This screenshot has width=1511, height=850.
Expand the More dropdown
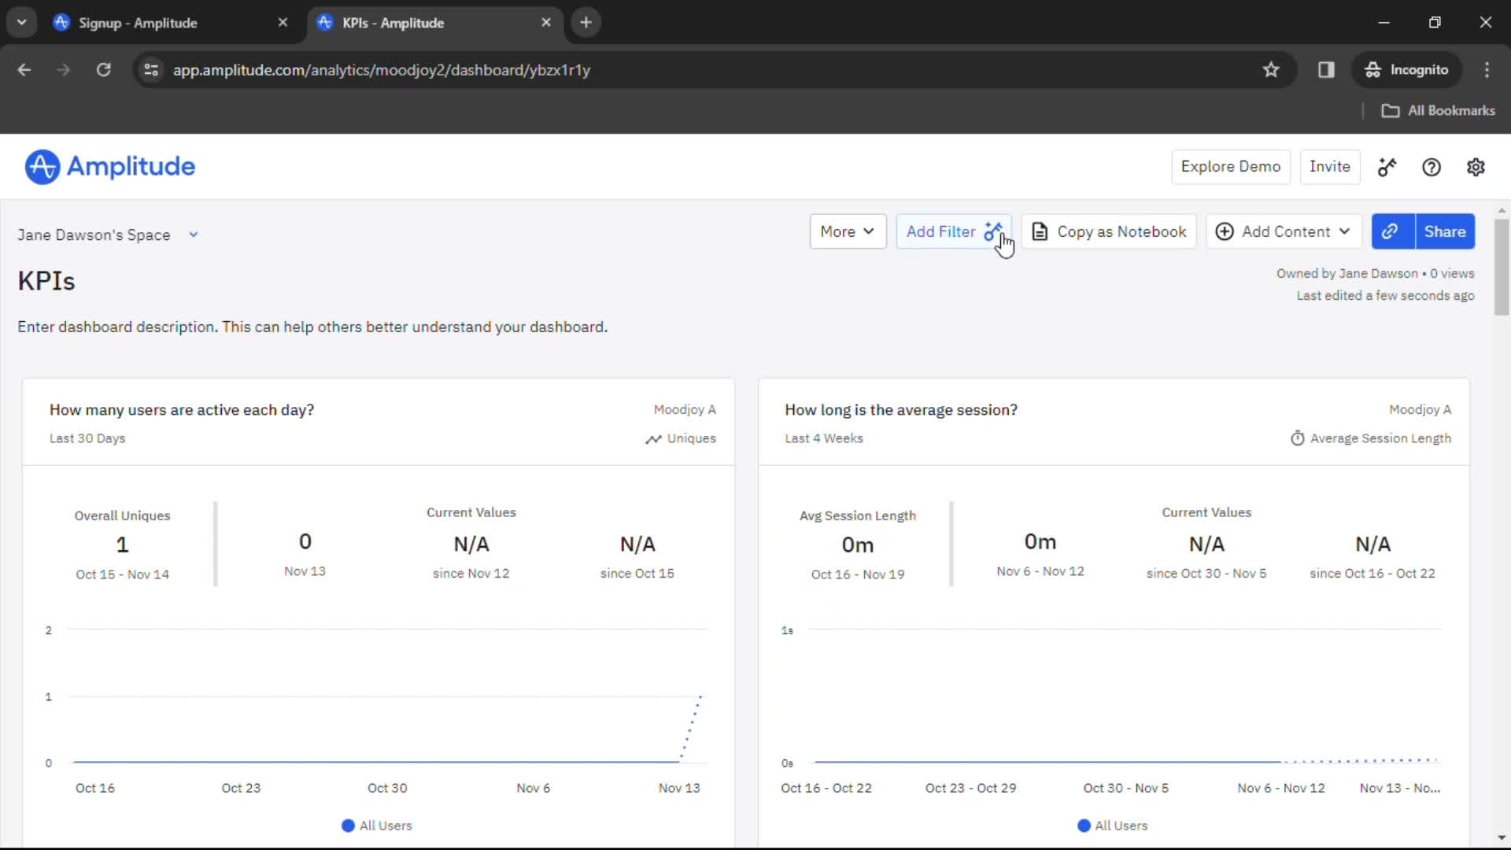tap(848, 231)
